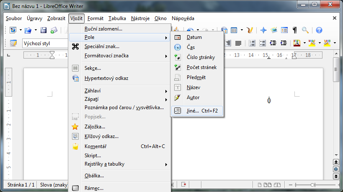The width and height of the screenshot is (343, 192).
Task: Choose Záložka menu entry
Action: tap(120, 127)
